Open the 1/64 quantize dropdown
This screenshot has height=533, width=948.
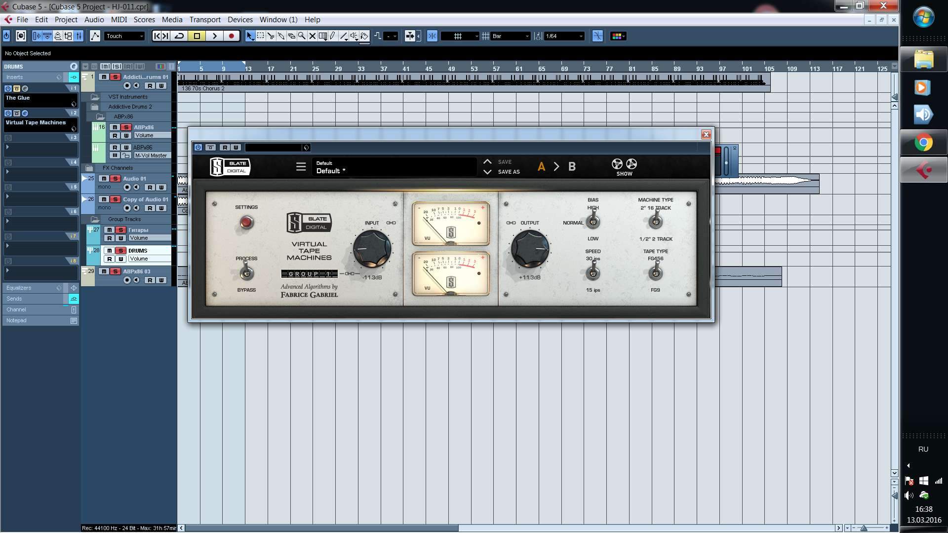point(565,36)
